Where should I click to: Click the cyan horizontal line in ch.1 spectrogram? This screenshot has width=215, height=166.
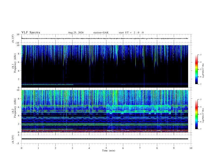click(48, 85)
